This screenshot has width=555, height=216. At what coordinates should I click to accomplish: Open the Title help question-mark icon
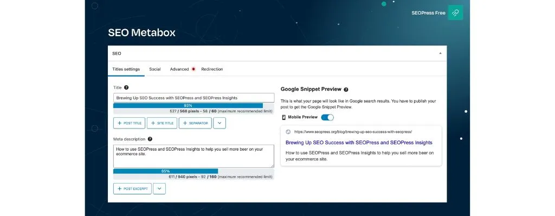[126, 87]
